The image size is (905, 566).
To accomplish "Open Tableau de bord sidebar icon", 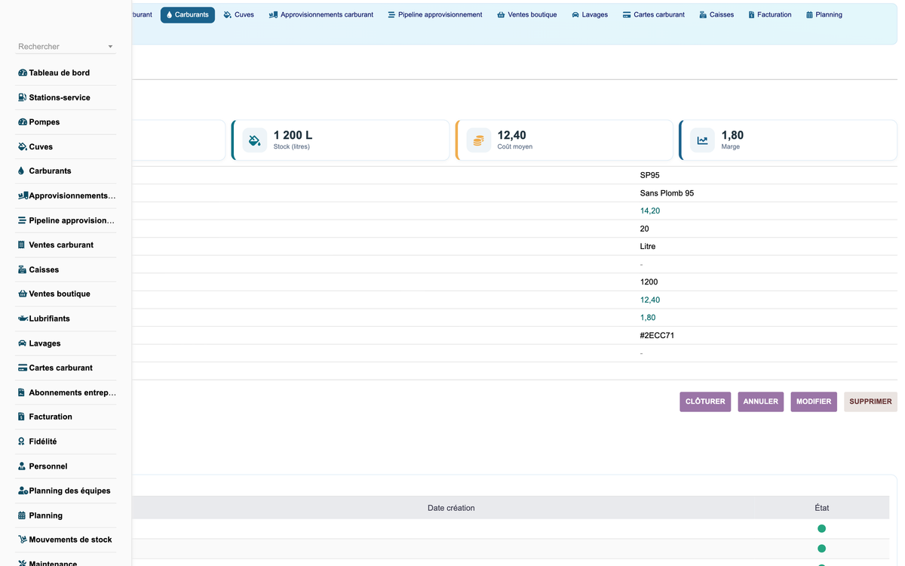I will tap(23, 73).
